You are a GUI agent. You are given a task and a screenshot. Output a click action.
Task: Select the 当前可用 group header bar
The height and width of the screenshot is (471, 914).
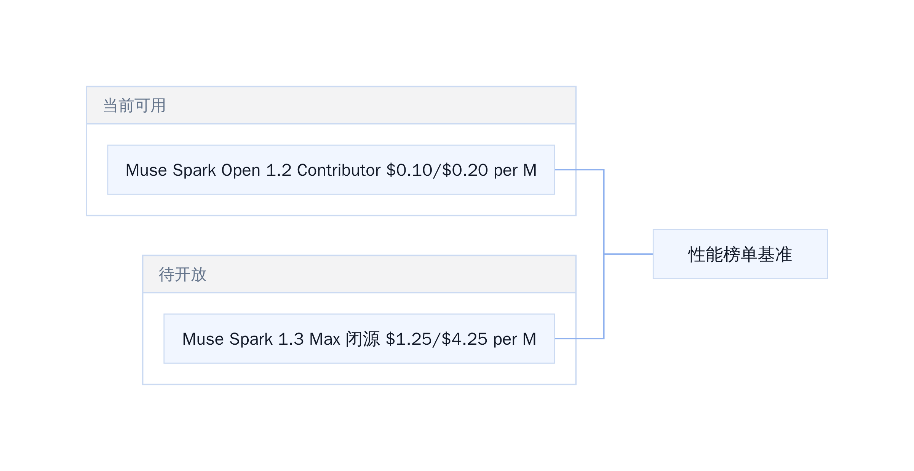(331, 105)
